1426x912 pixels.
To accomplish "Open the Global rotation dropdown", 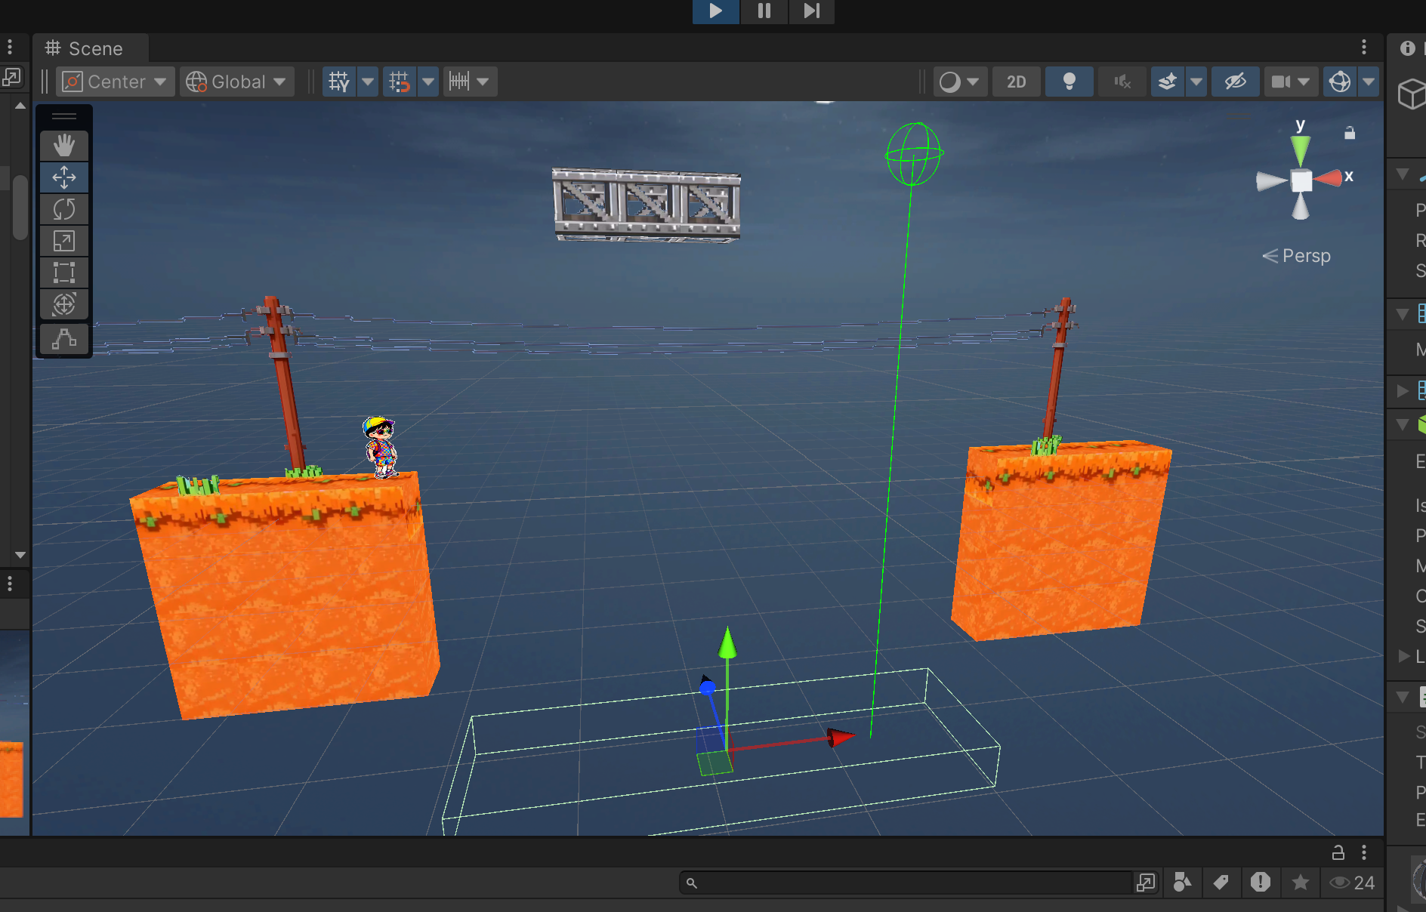I will (x=236, y=82).
